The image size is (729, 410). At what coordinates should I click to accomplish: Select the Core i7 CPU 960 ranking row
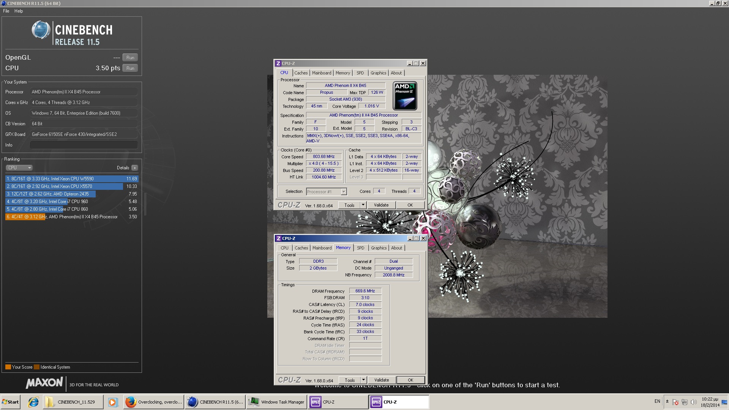point(72,202)
